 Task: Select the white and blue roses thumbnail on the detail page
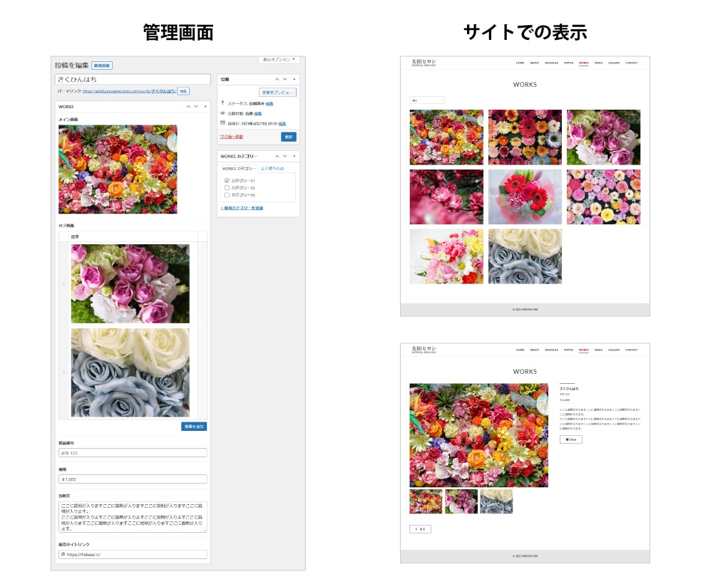pyautogui.click(x=496, y=501)
